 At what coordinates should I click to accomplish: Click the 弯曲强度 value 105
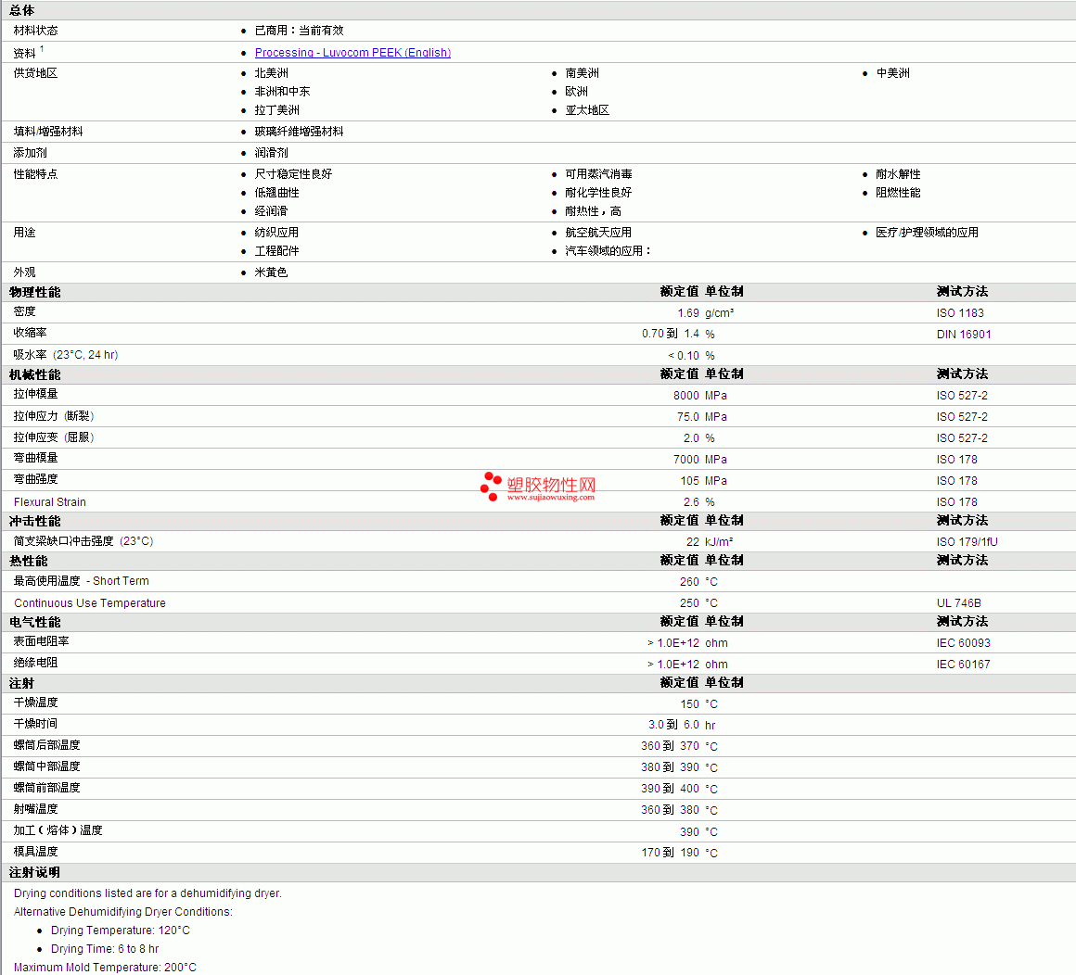[x=689, y=481]
